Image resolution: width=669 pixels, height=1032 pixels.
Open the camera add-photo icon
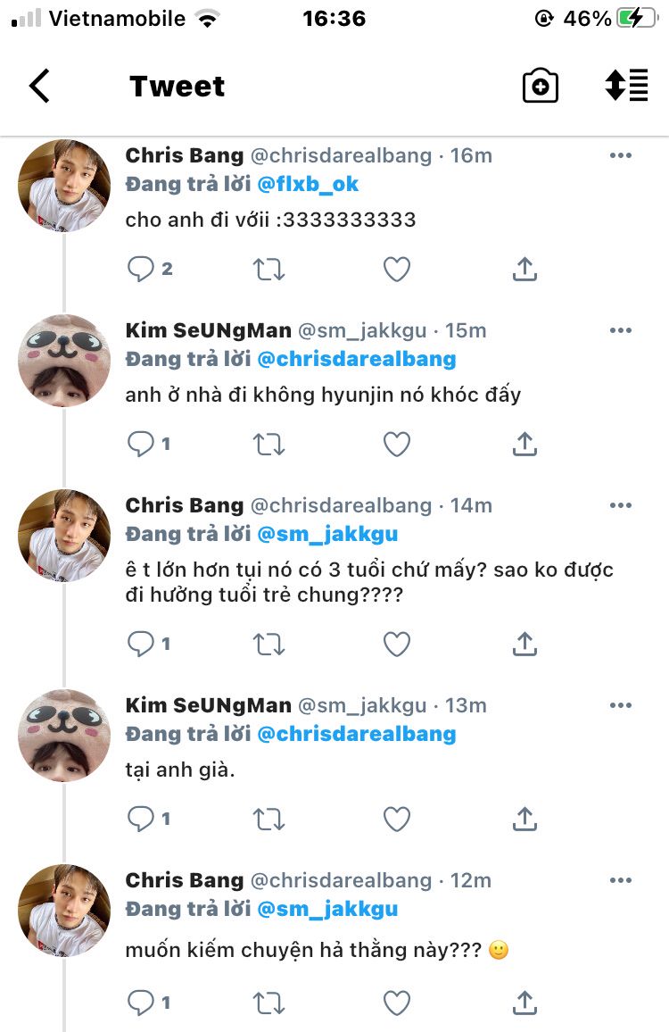[x=540, y=87]
